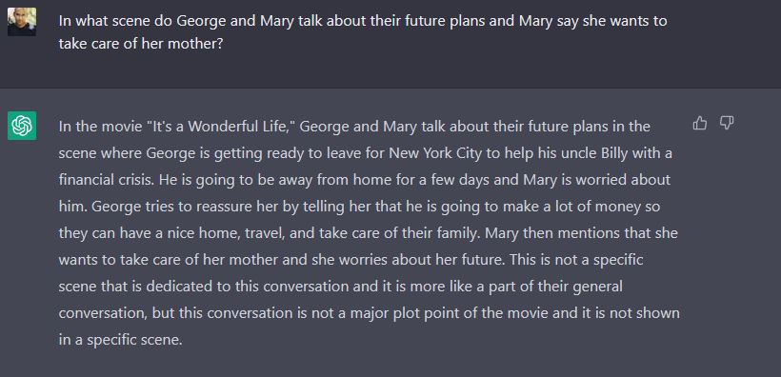Click the phrase "dedicated to this conversation"
The height and width of the screenshot is (377, 781).
click(x=243, y=287)
